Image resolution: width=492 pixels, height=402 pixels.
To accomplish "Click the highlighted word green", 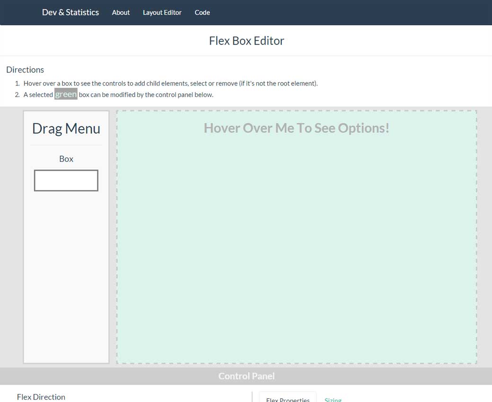I will pos(66,94).
